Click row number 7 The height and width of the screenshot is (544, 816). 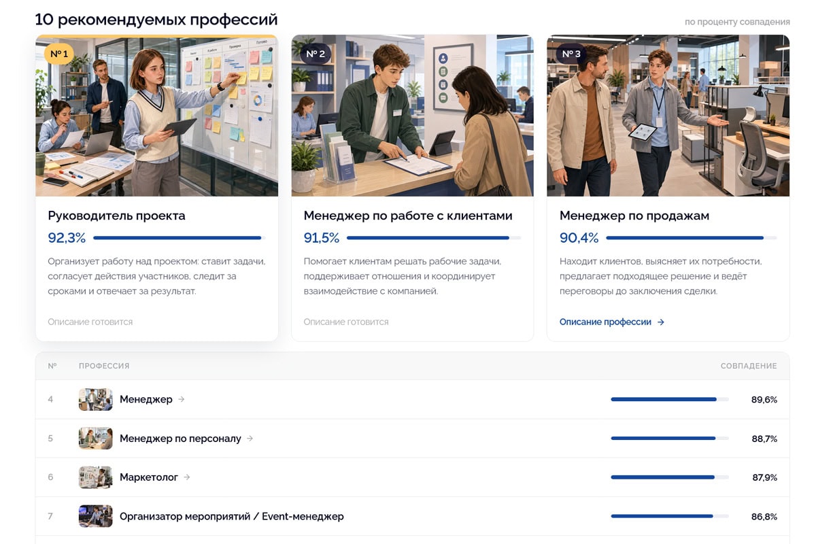click(x=50, y=516)
